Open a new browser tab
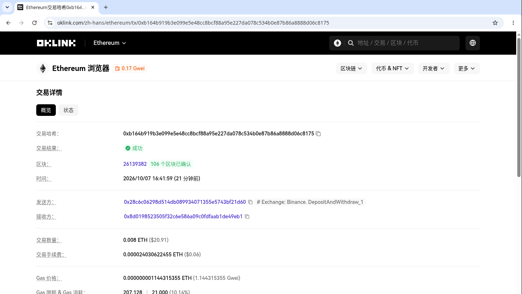 click(x=106, y=7)
